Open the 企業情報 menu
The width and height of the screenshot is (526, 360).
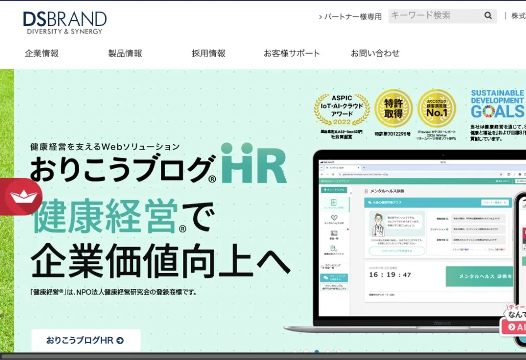click(x=41, y=53)
